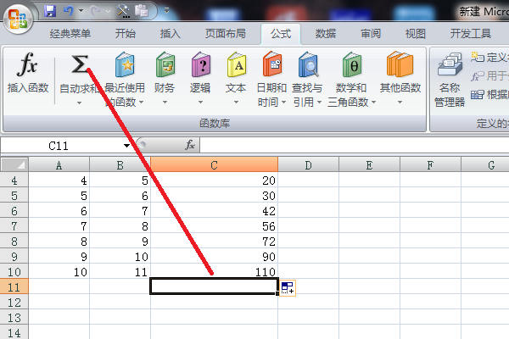Open the 名称管理器 icon
The height and width of the screenshot is (339, 509).
[x=450, y=64]
